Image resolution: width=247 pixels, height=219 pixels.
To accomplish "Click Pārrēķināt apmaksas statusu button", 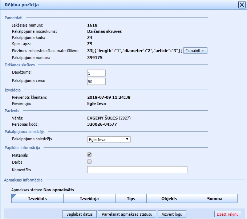I will click(127, 214).
